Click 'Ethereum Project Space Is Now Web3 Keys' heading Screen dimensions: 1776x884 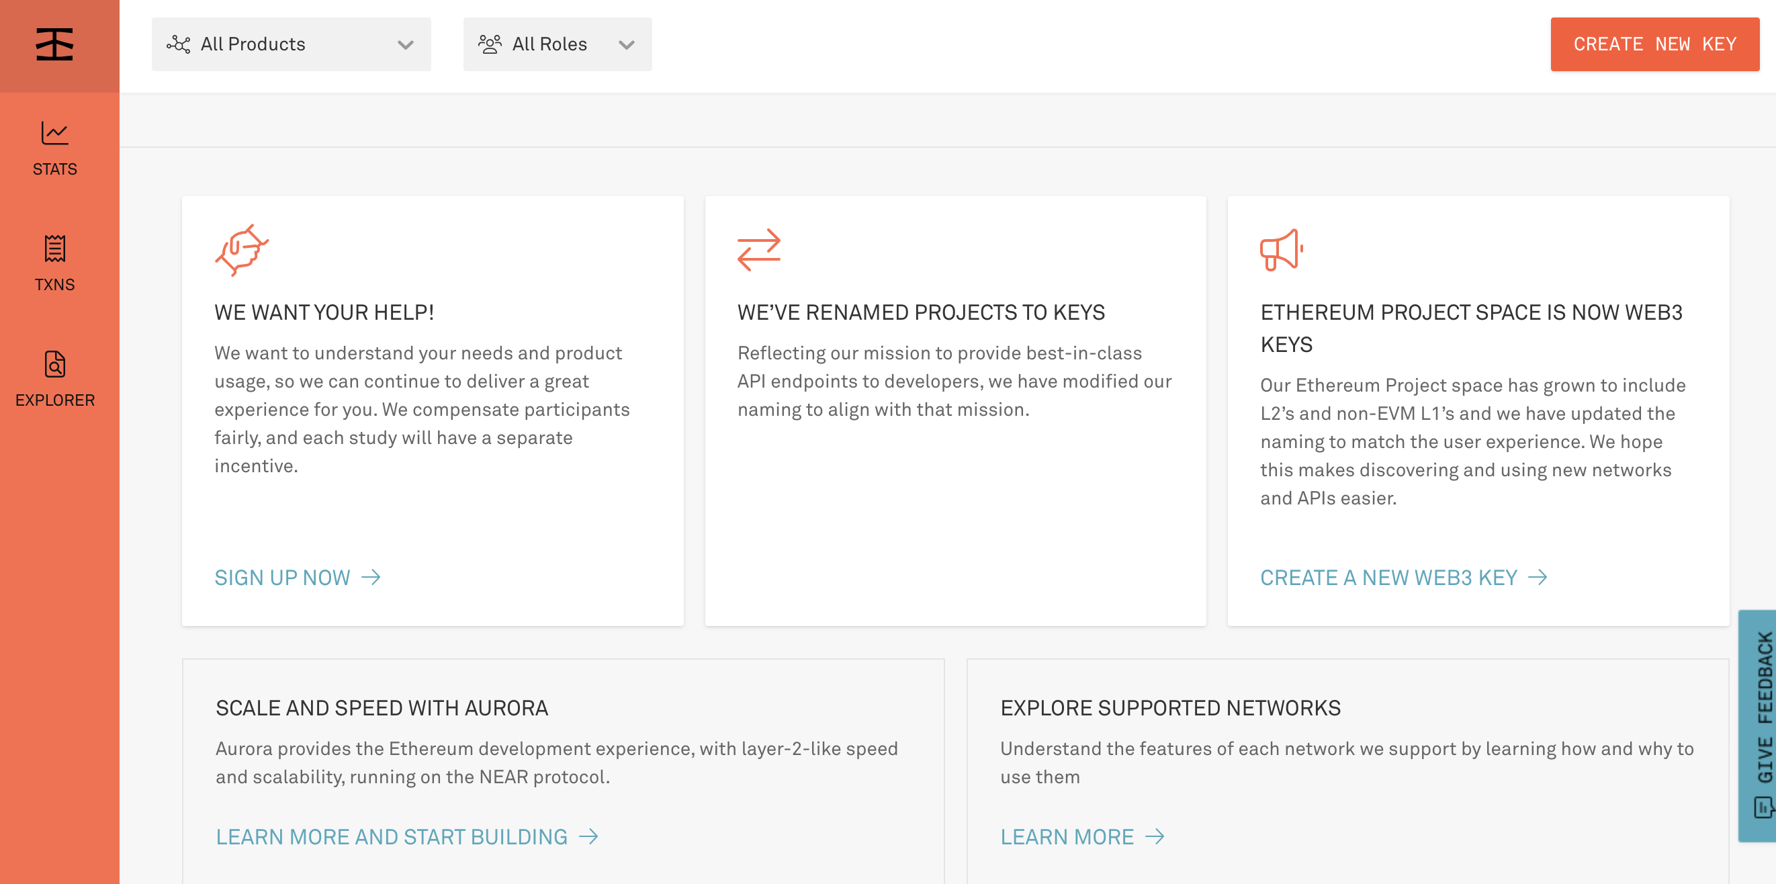click(x=1471, y=328)
